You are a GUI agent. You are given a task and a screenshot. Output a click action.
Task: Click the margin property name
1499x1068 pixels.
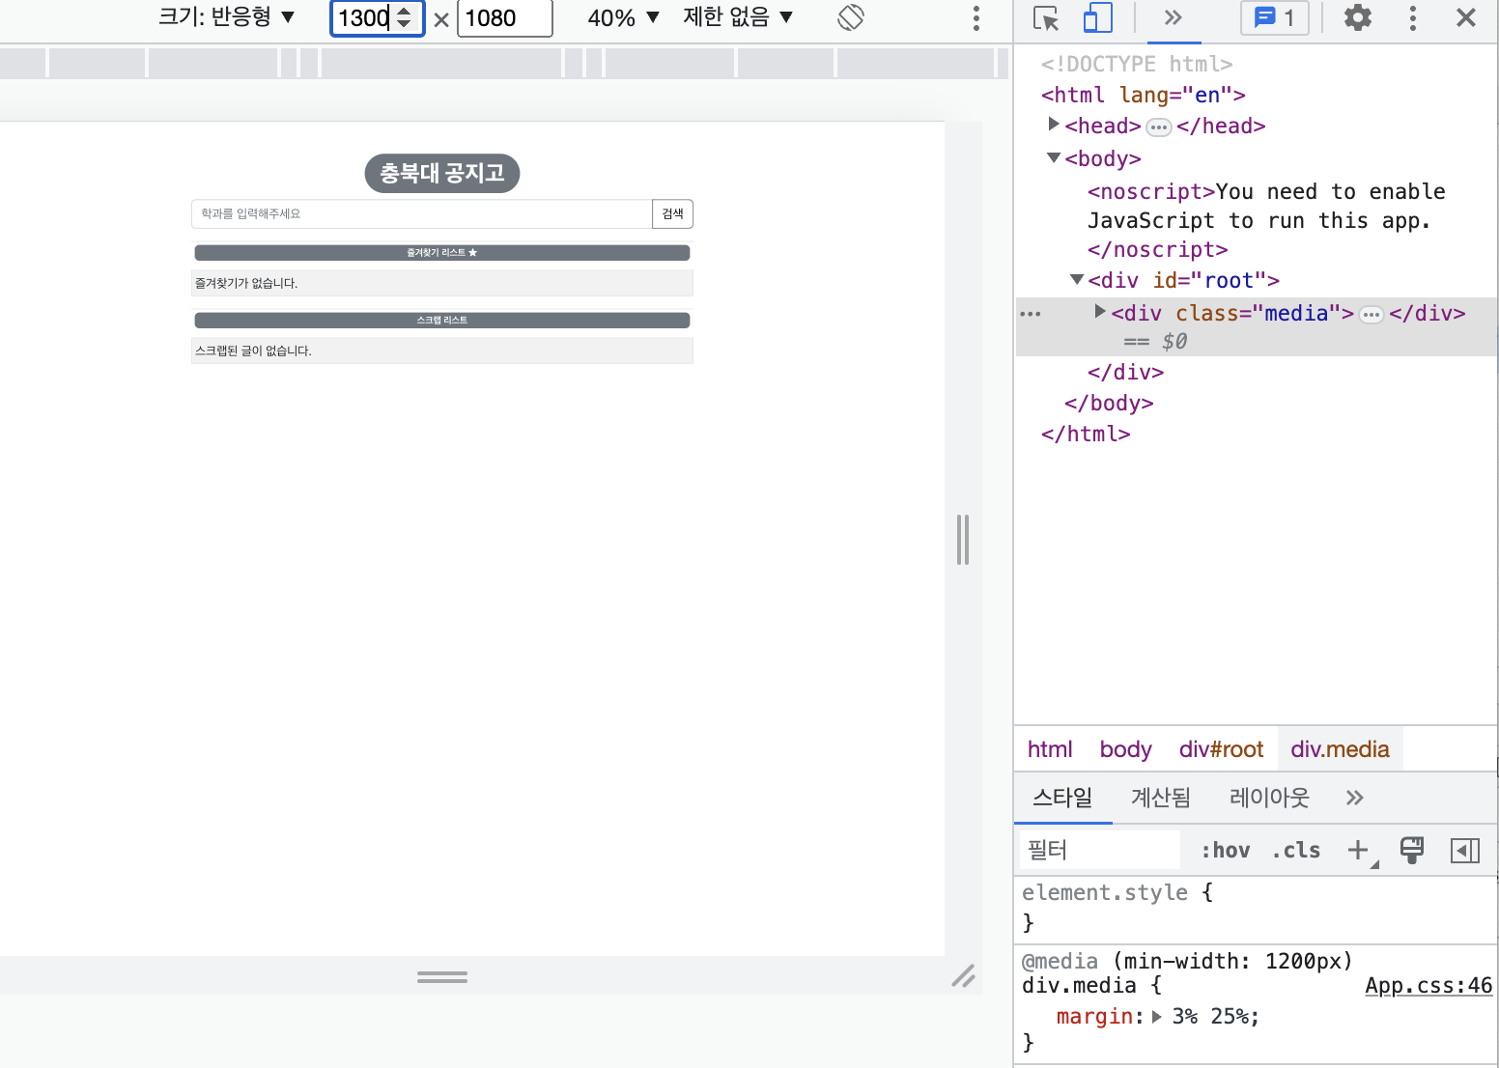(x=1094, y=1017)
